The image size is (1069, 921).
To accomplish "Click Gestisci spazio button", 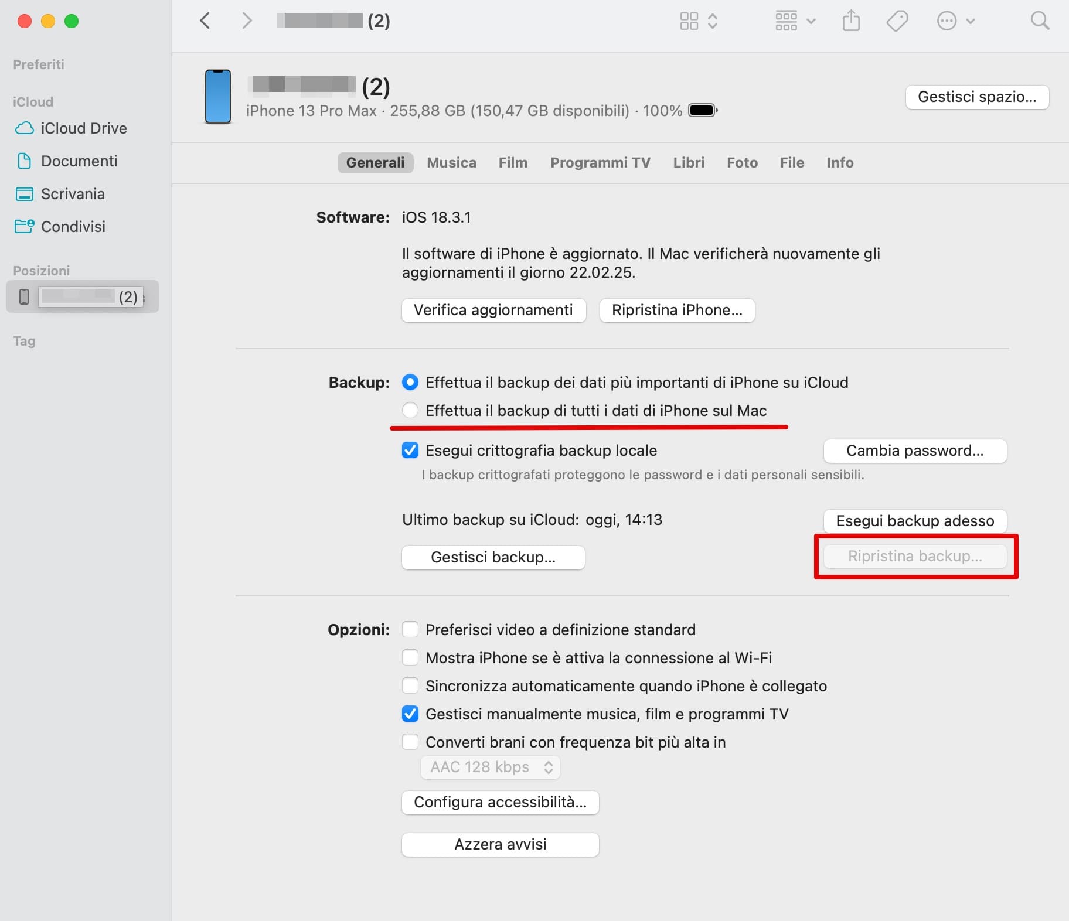I will coord(977,97).
